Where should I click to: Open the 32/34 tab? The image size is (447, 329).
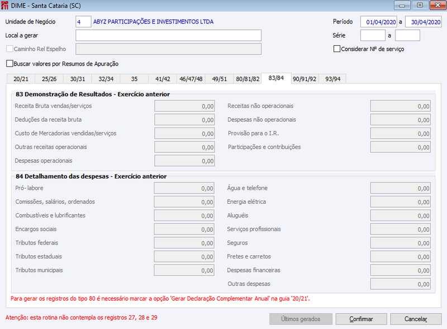click(106, 79)
